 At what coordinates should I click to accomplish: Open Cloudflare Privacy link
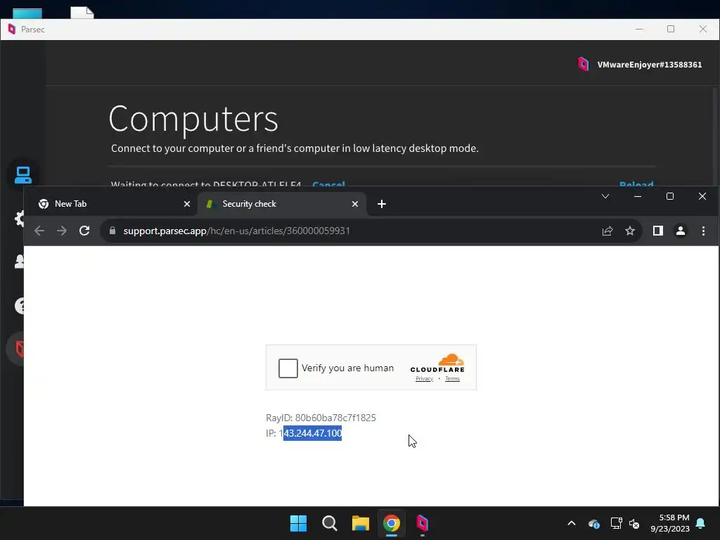pos(424,379)
